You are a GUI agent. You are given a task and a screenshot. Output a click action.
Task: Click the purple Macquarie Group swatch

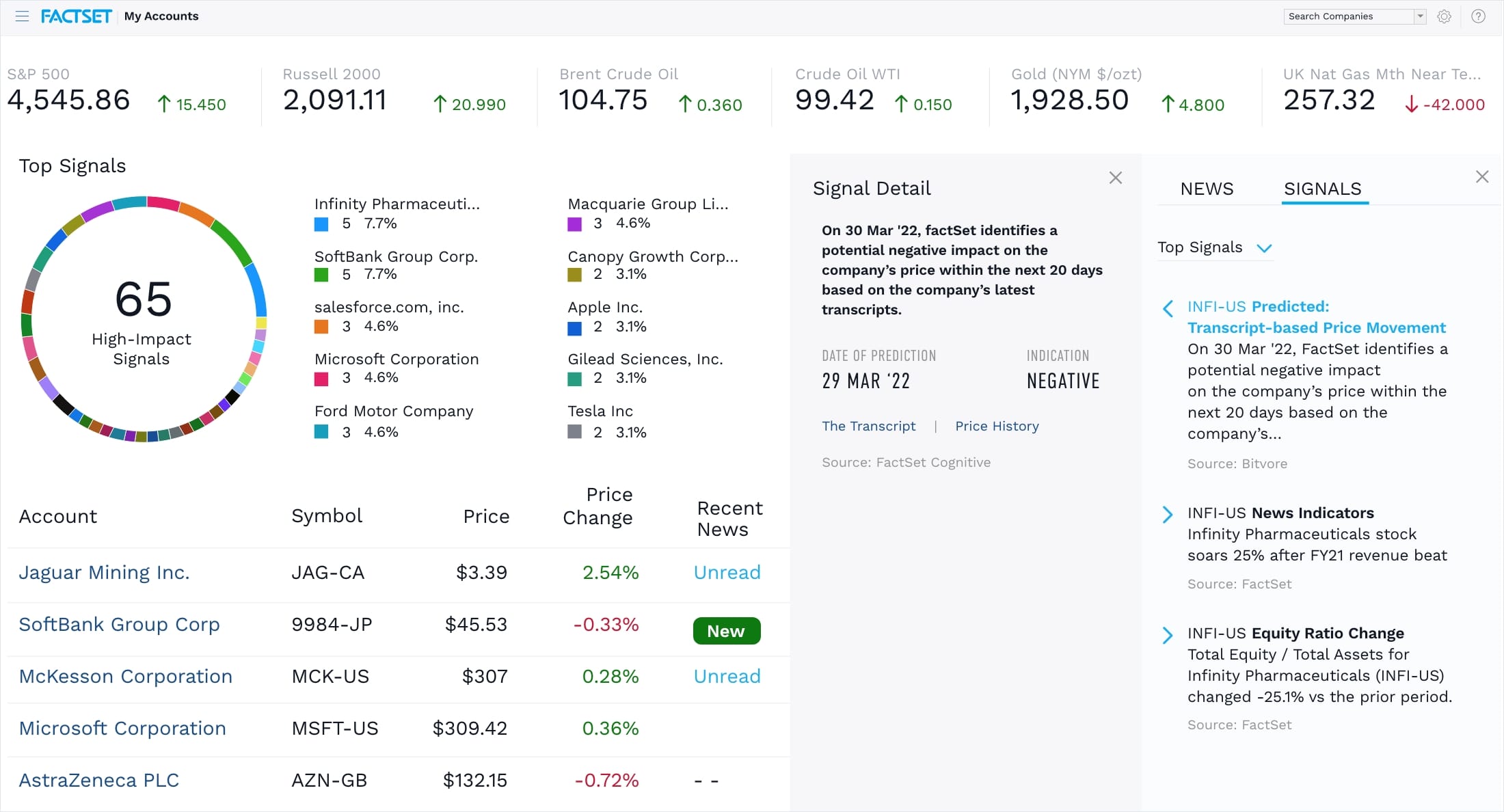(x=575, y=224)
